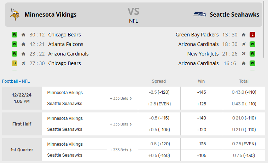Pick Seahawks +125 moneyline for full game
268x163 pixels.
click(x=202, y=104)
